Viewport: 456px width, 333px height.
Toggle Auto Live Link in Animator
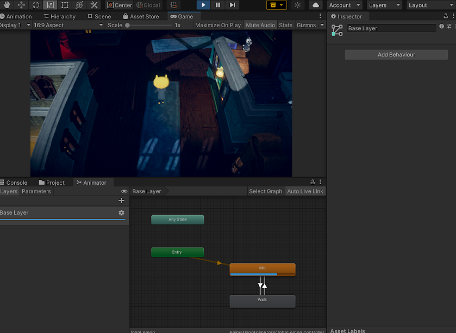click(305, 191)
